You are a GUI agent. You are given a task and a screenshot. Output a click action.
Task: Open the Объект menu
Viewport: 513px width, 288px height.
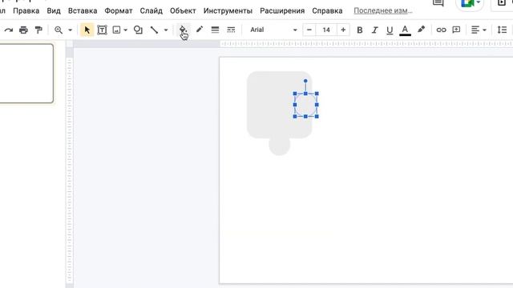click(x=183, y=10)
